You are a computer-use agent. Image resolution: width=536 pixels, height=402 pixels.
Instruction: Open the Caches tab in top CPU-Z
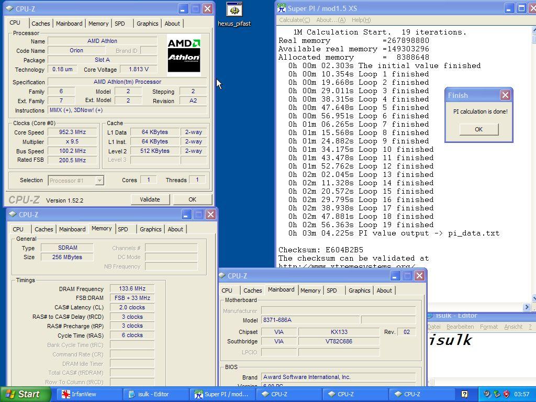pyautogui.click(x=41, y=24)
